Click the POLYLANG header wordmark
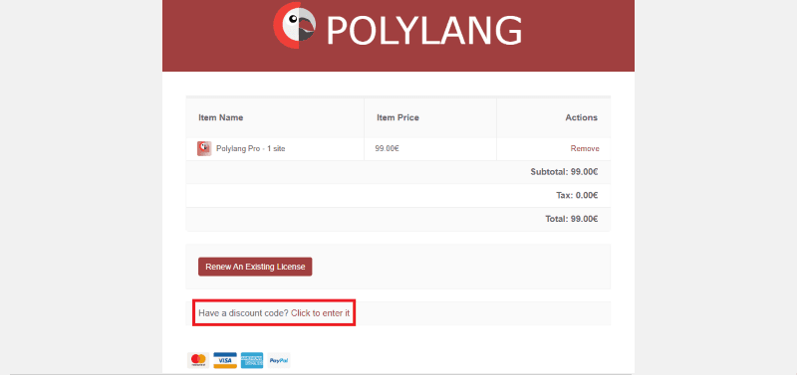The width and height of the screenshot is (797, 375). coord(424,30)
